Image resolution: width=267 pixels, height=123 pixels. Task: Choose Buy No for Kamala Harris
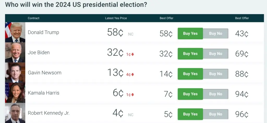(x=216, y=94)
